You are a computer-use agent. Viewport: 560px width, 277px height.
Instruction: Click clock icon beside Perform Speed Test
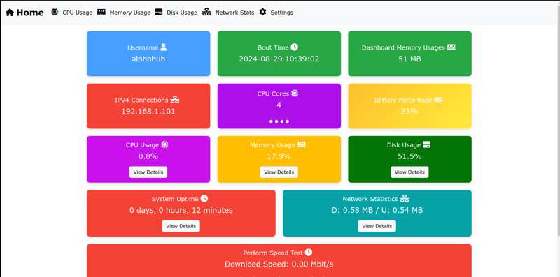click(x=309, y=252)
